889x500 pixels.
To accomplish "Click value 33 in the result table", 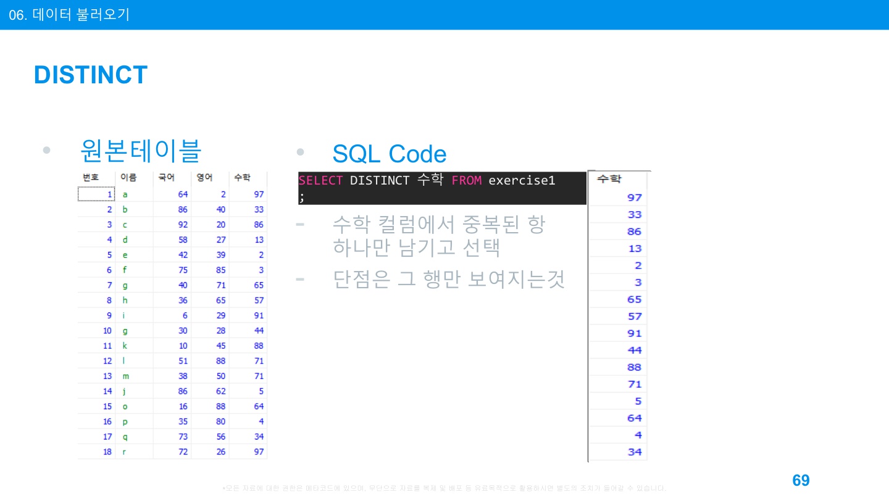I will click(635, 215).
